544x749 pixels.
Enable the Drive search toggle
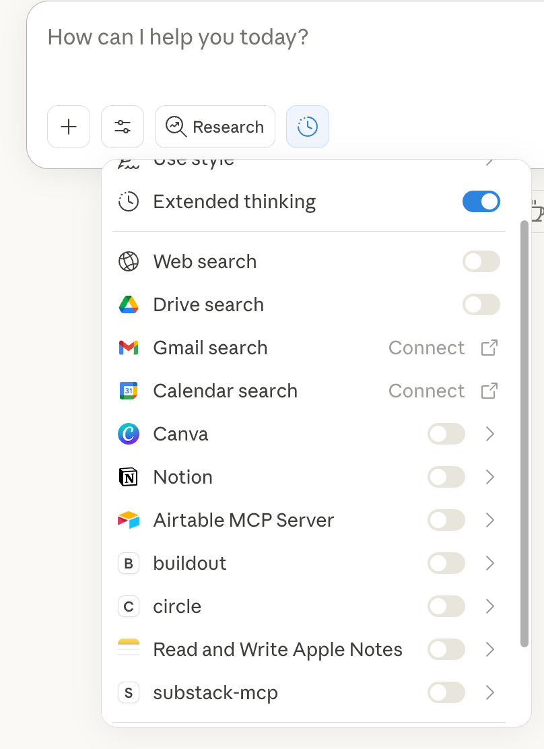point(481,304)
